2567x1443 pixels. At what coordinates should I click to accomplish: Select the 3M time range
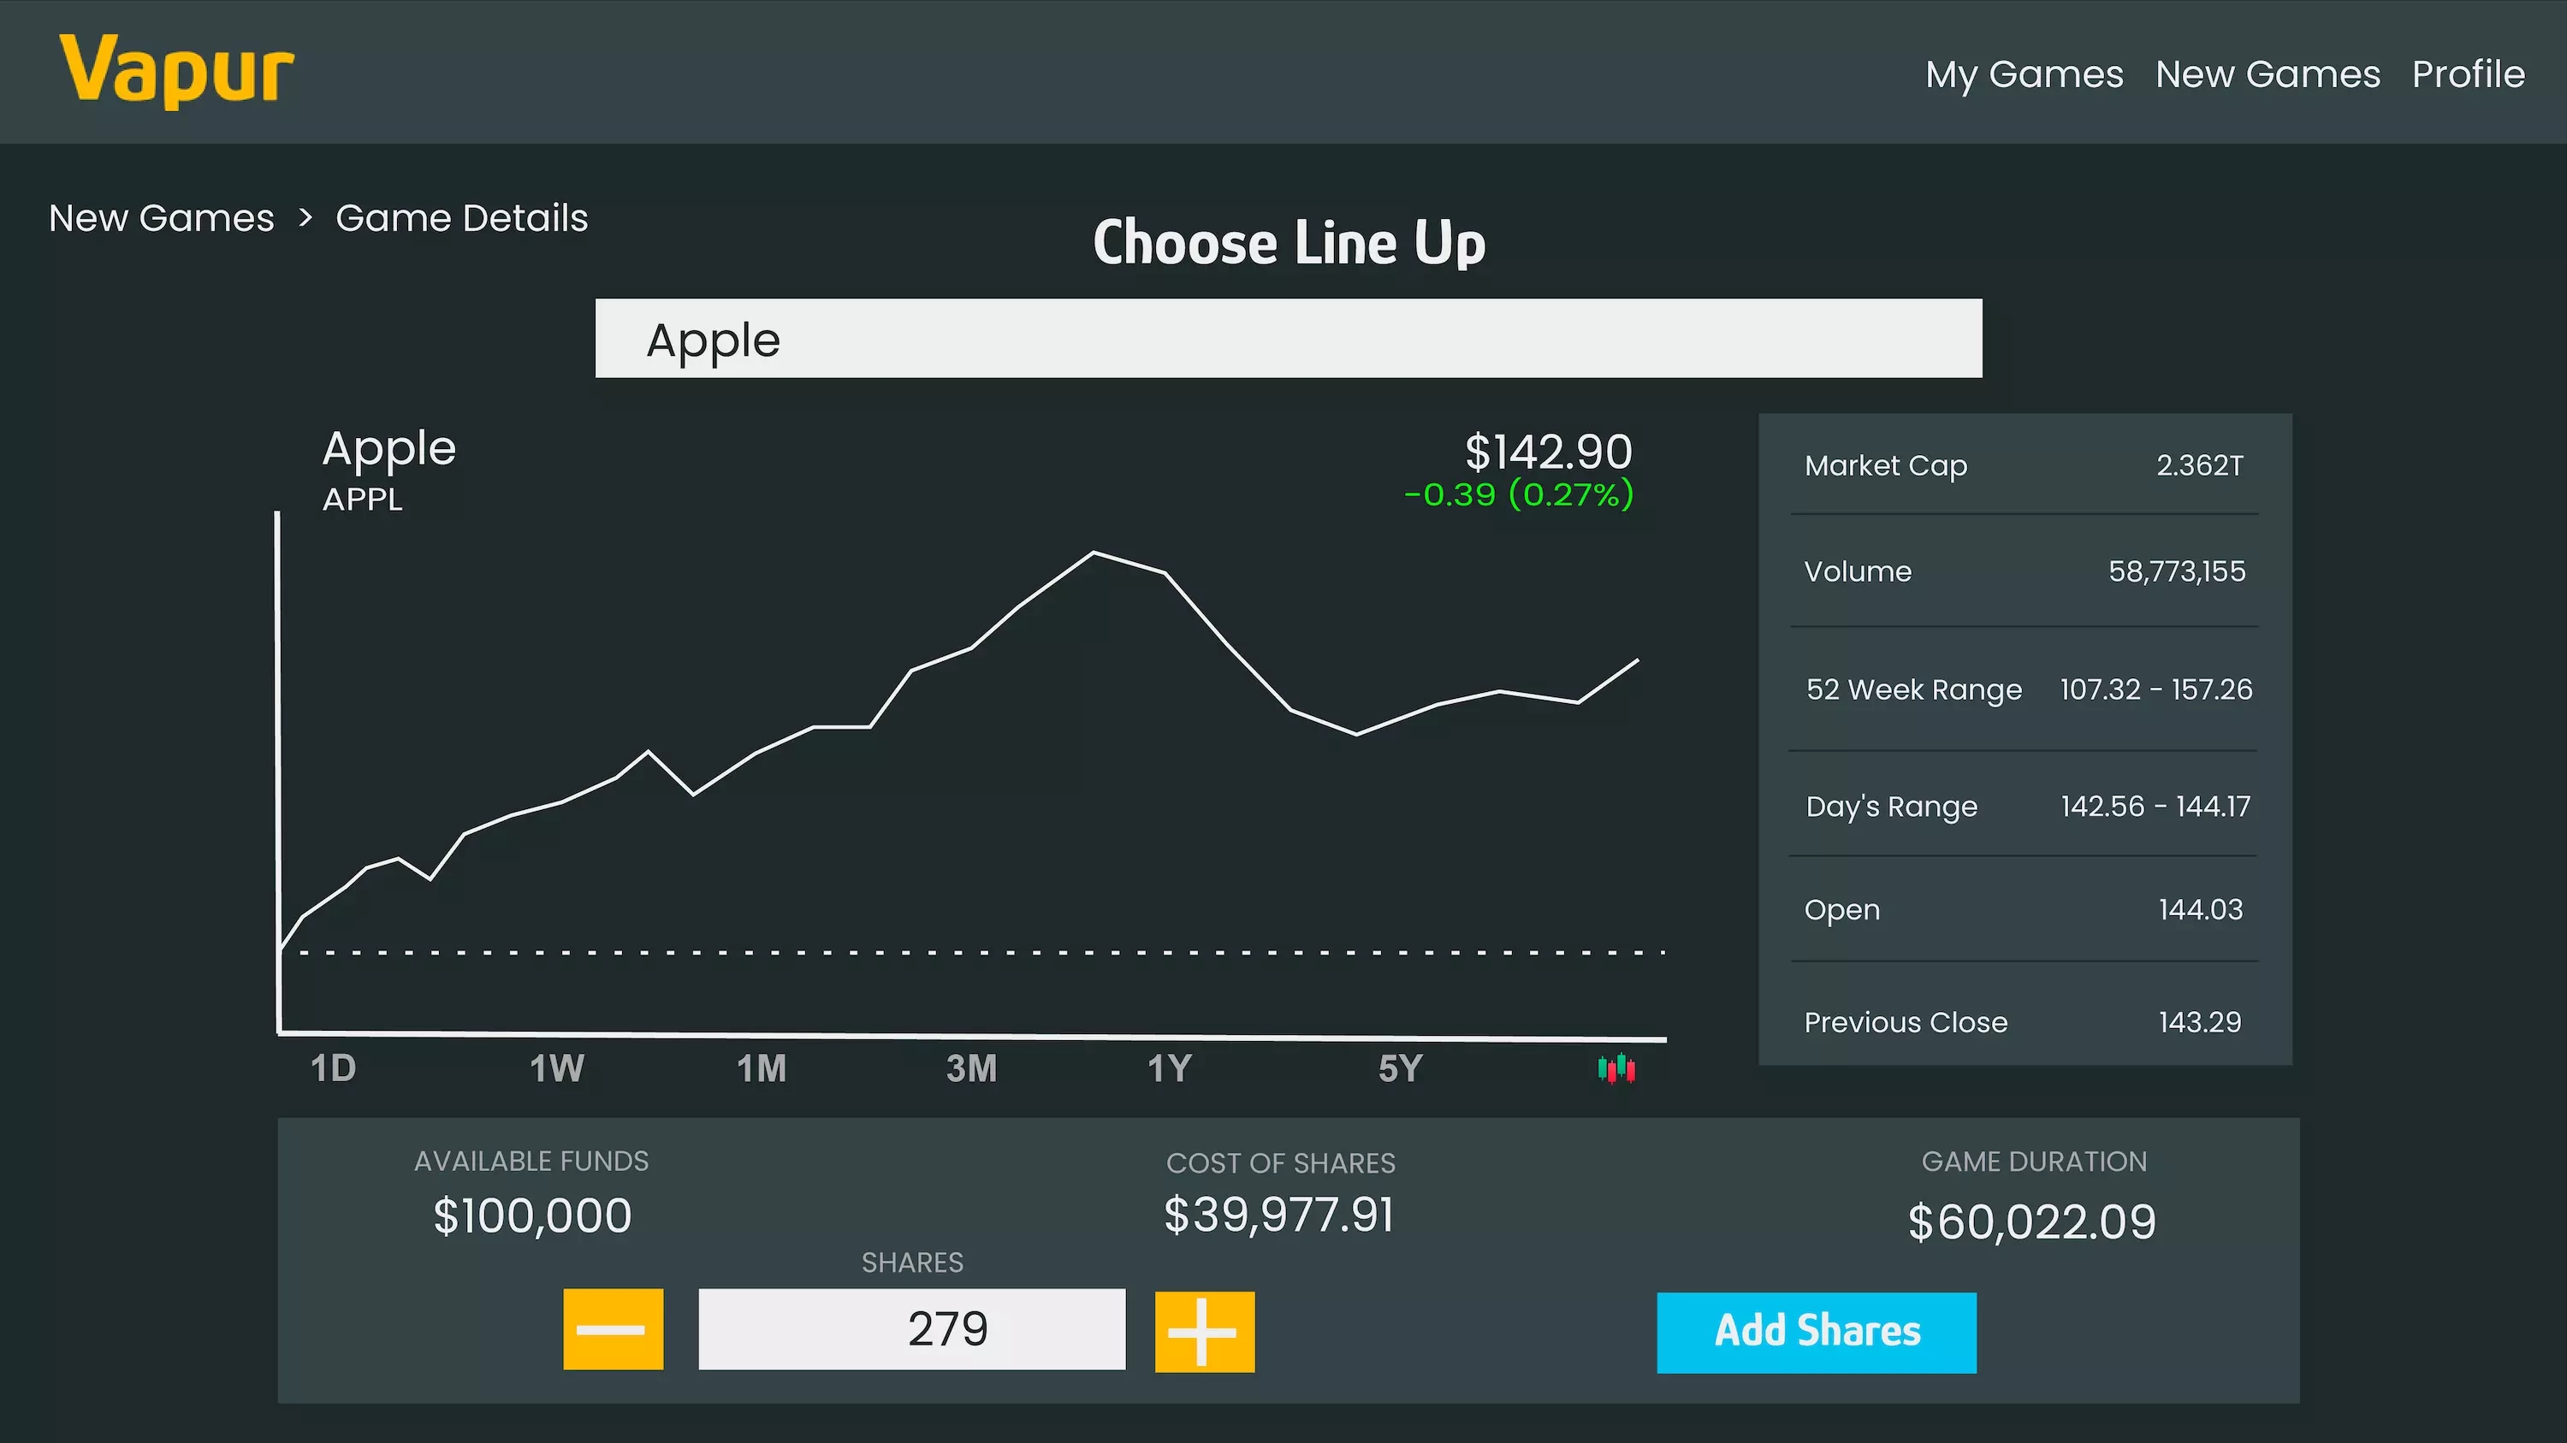(x=970, y=1068)
